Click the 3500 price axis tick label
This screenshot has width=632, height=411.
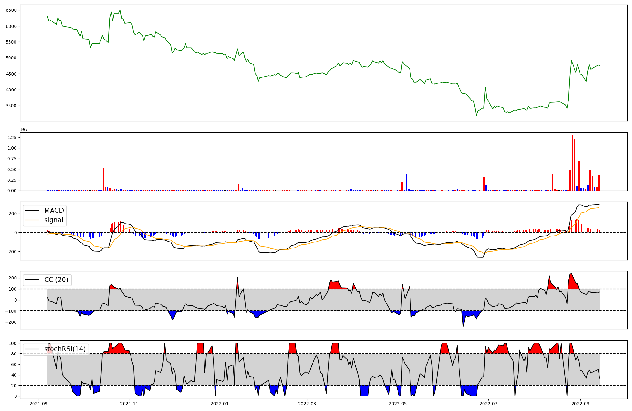pyautogui.click(x=11, y=106)
